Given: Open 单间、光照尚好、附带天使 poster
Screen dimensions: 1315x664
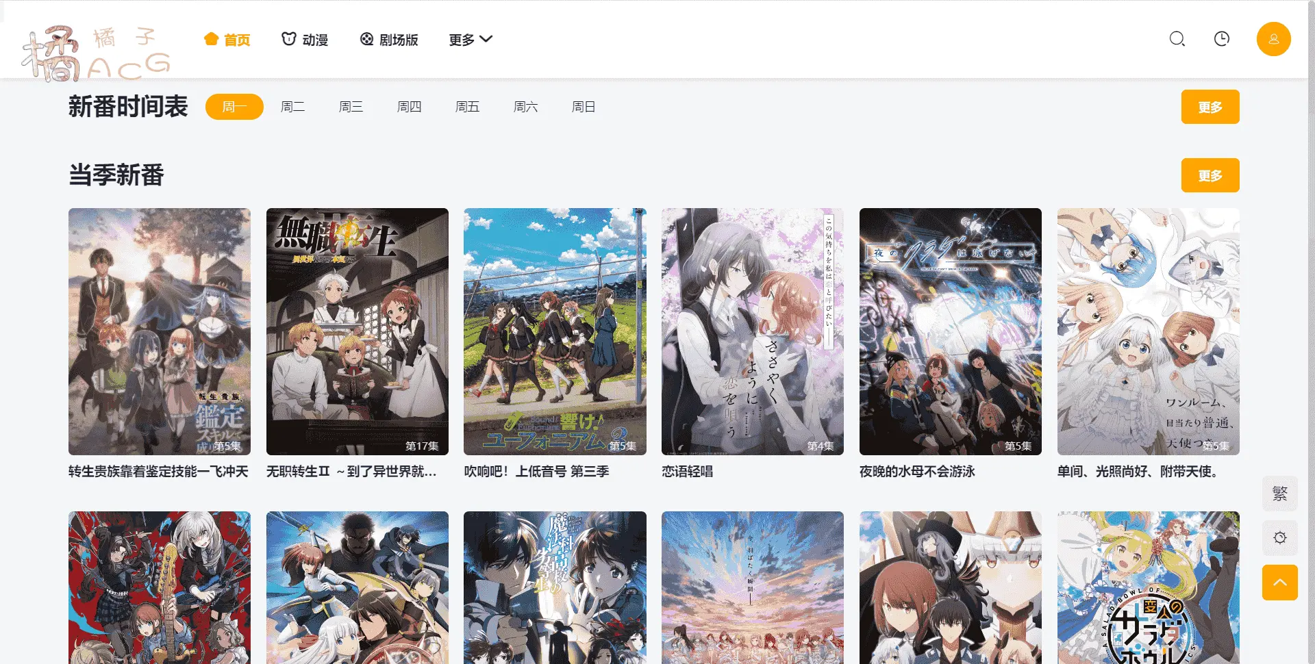Looking at the screenshot, I should coord(1149,331).
